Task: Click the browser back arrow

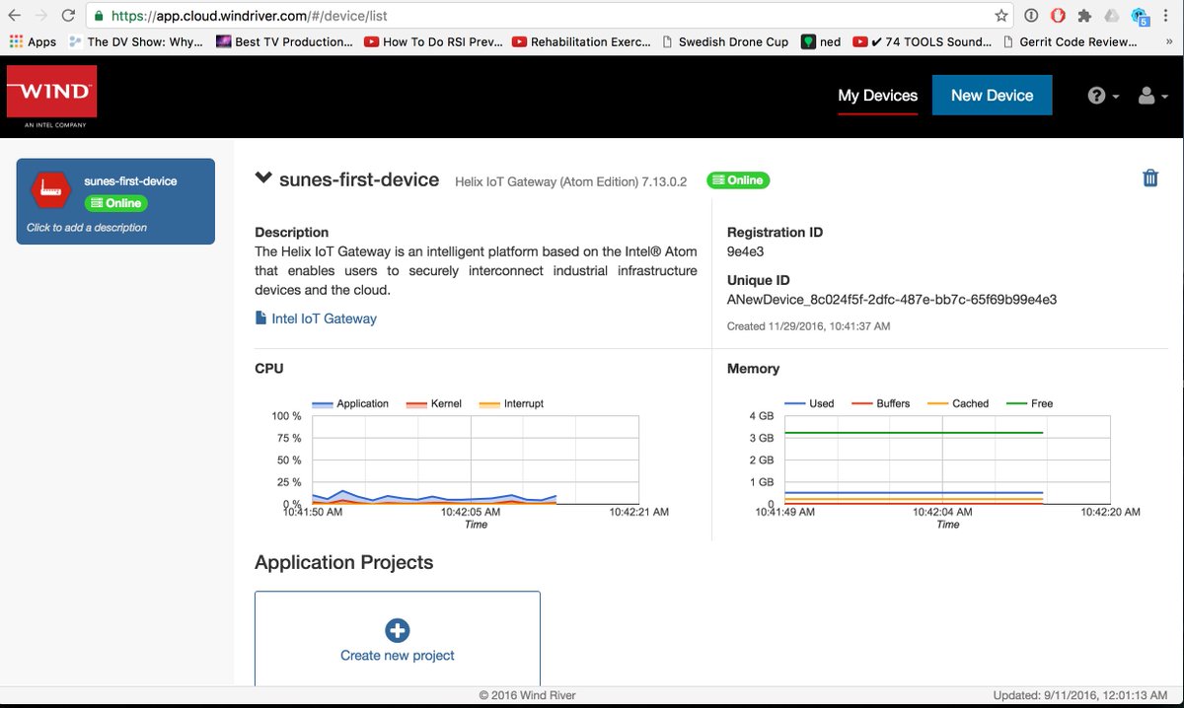Action: pos(14,16)
